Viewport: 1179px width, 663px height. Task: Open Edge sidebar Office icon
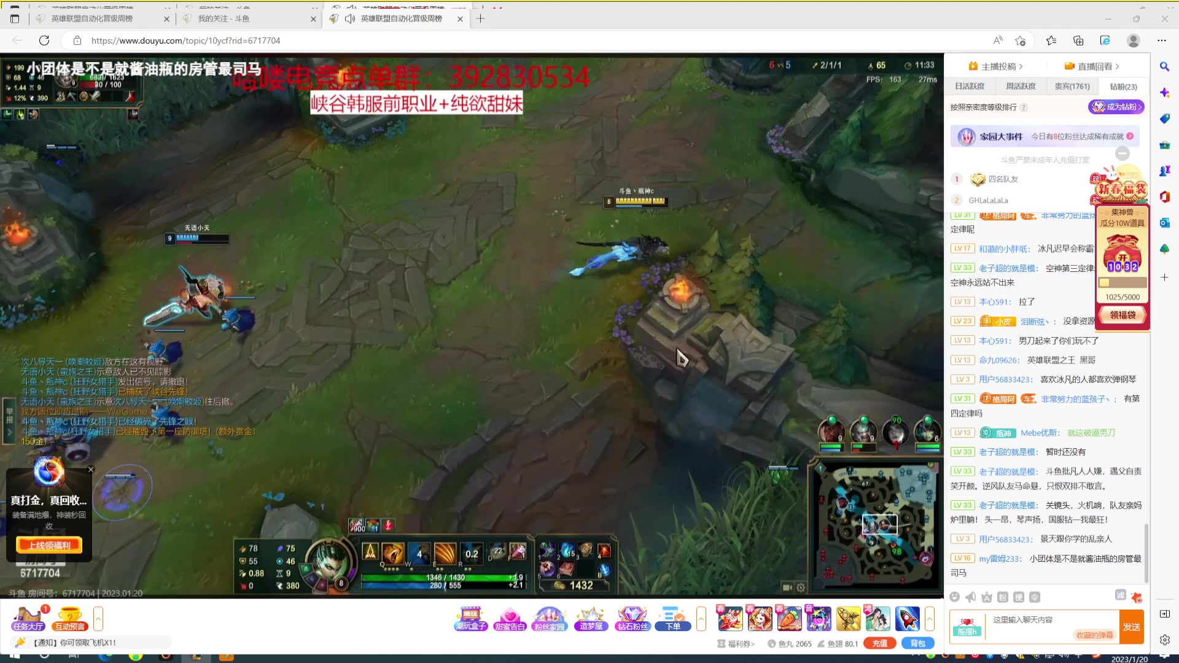1164,197
